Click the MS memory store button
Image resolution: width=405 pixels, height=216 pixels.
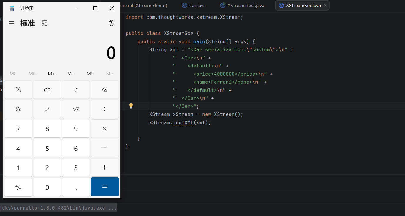click(90, 74)
